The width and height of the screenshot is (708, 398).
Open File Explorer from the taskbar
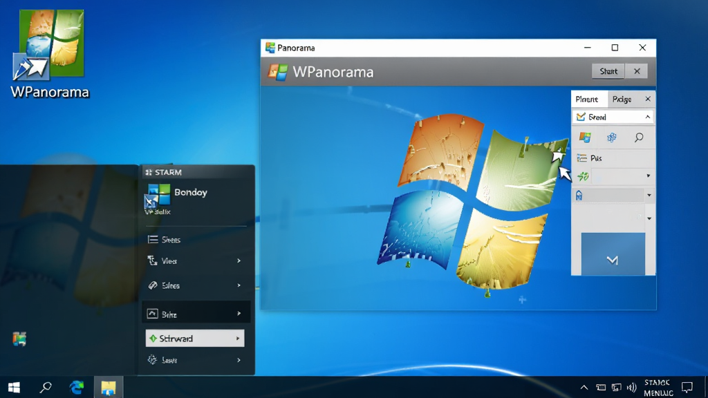(109, 387)
